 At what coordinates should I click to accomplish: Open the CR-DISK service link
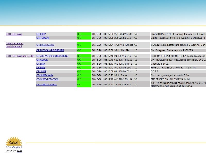coord(41,64)
